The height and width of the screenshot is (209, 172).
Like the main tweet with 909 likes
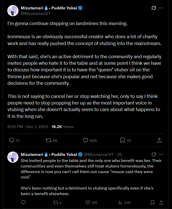[85, 140]
